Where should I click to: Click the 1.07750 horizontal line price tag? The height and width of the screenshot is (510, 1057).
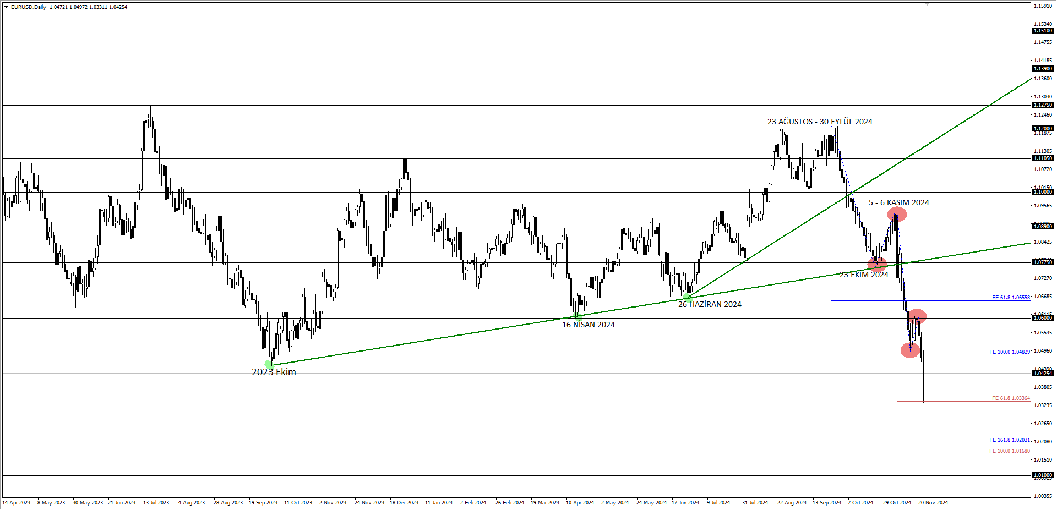tap(1043, 262)
